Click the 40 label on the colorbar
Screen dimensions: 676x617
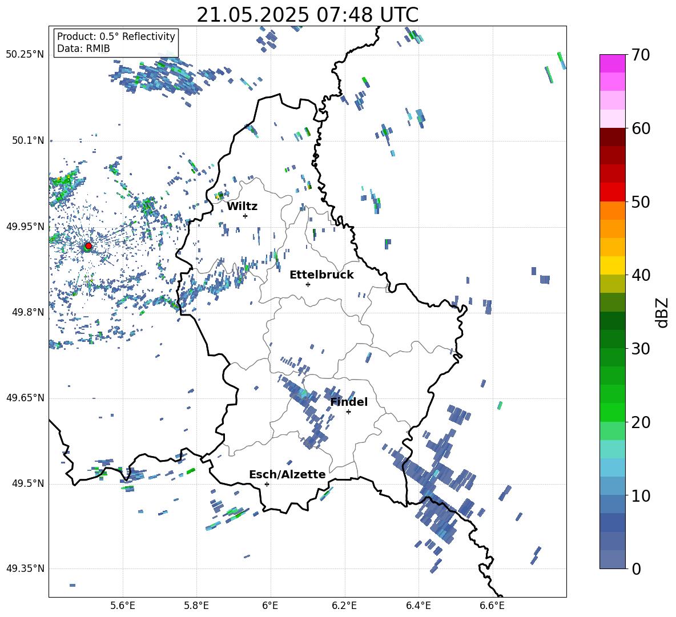(641, 275)
